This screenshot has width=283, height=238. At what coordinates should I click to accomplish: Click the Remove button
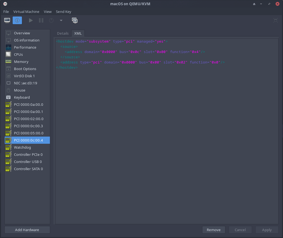[214, 230]
